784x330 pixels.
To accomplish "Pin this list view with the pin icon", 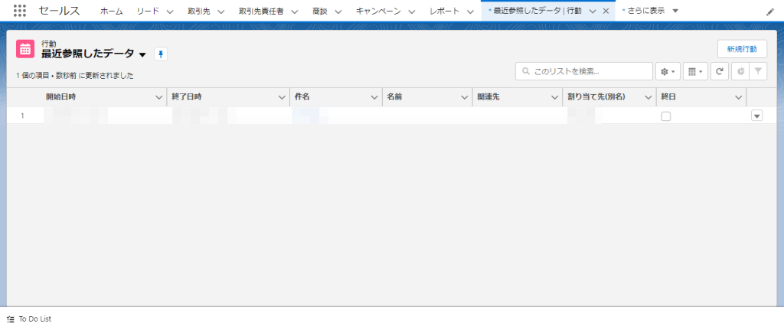I will (x=161, y=54).
